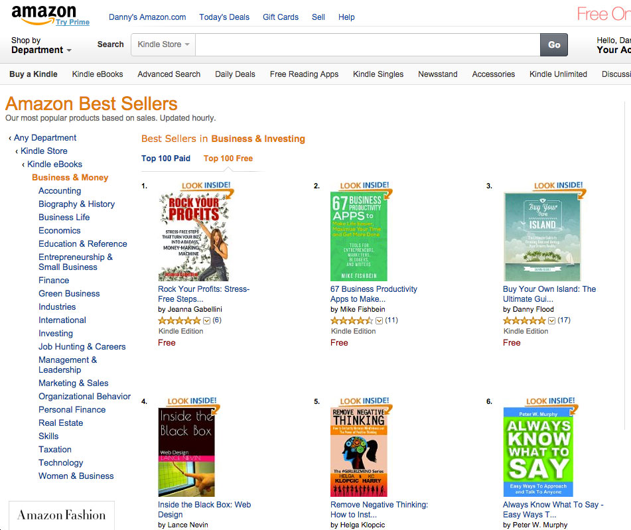Select the Top 100 Free tab
The width and height of the screenshot is (631, 530).
(228, 158)
